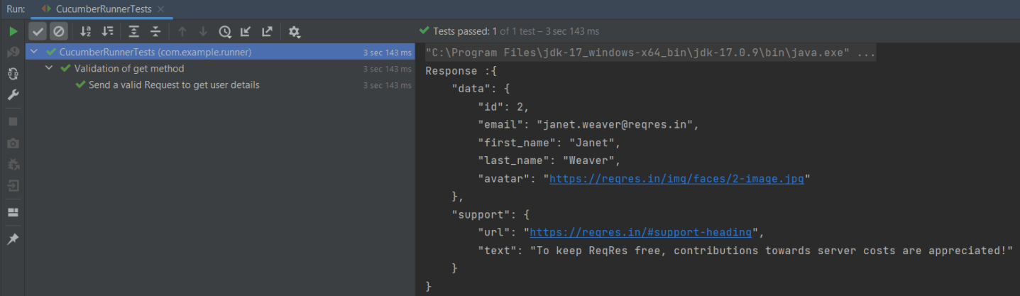The width and height of the screenshot is (1020, 296).
Task: Open wrench run configuration icon
Action: pos(13,95)
